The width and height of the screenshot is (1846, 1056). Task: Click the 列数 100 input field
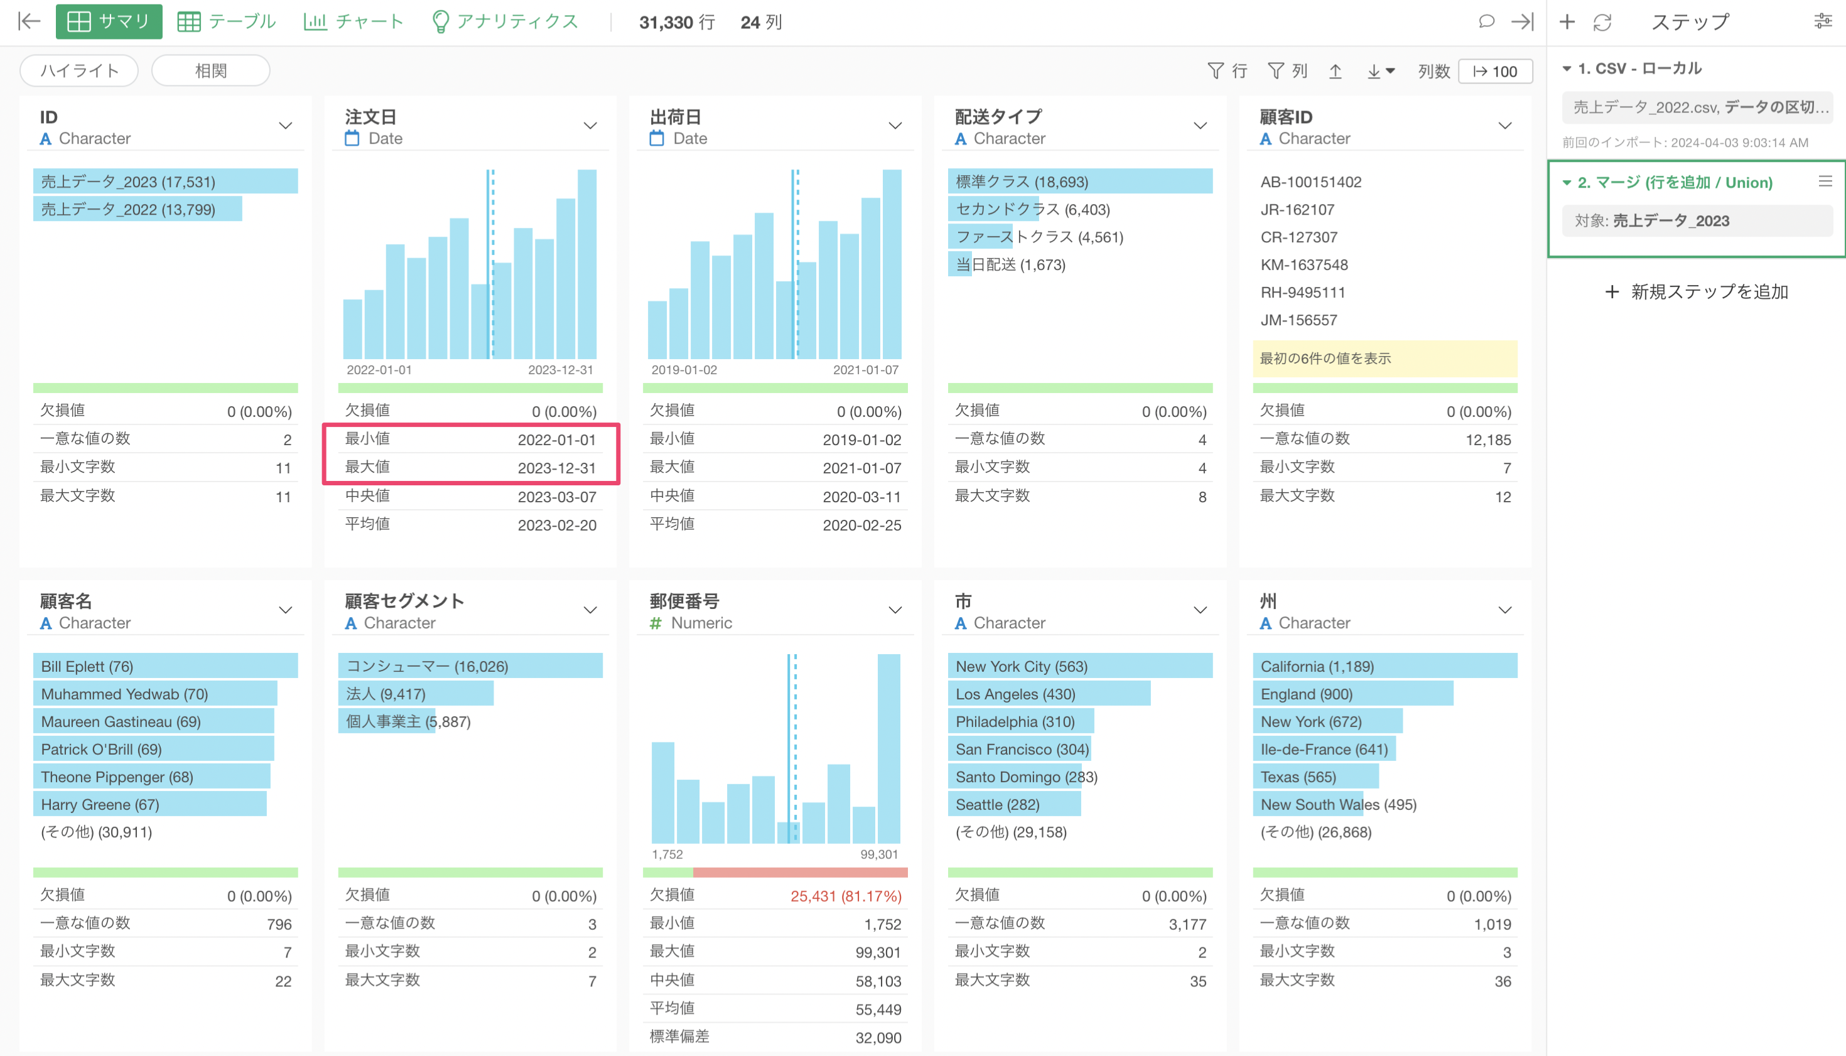coord(1495,71)
